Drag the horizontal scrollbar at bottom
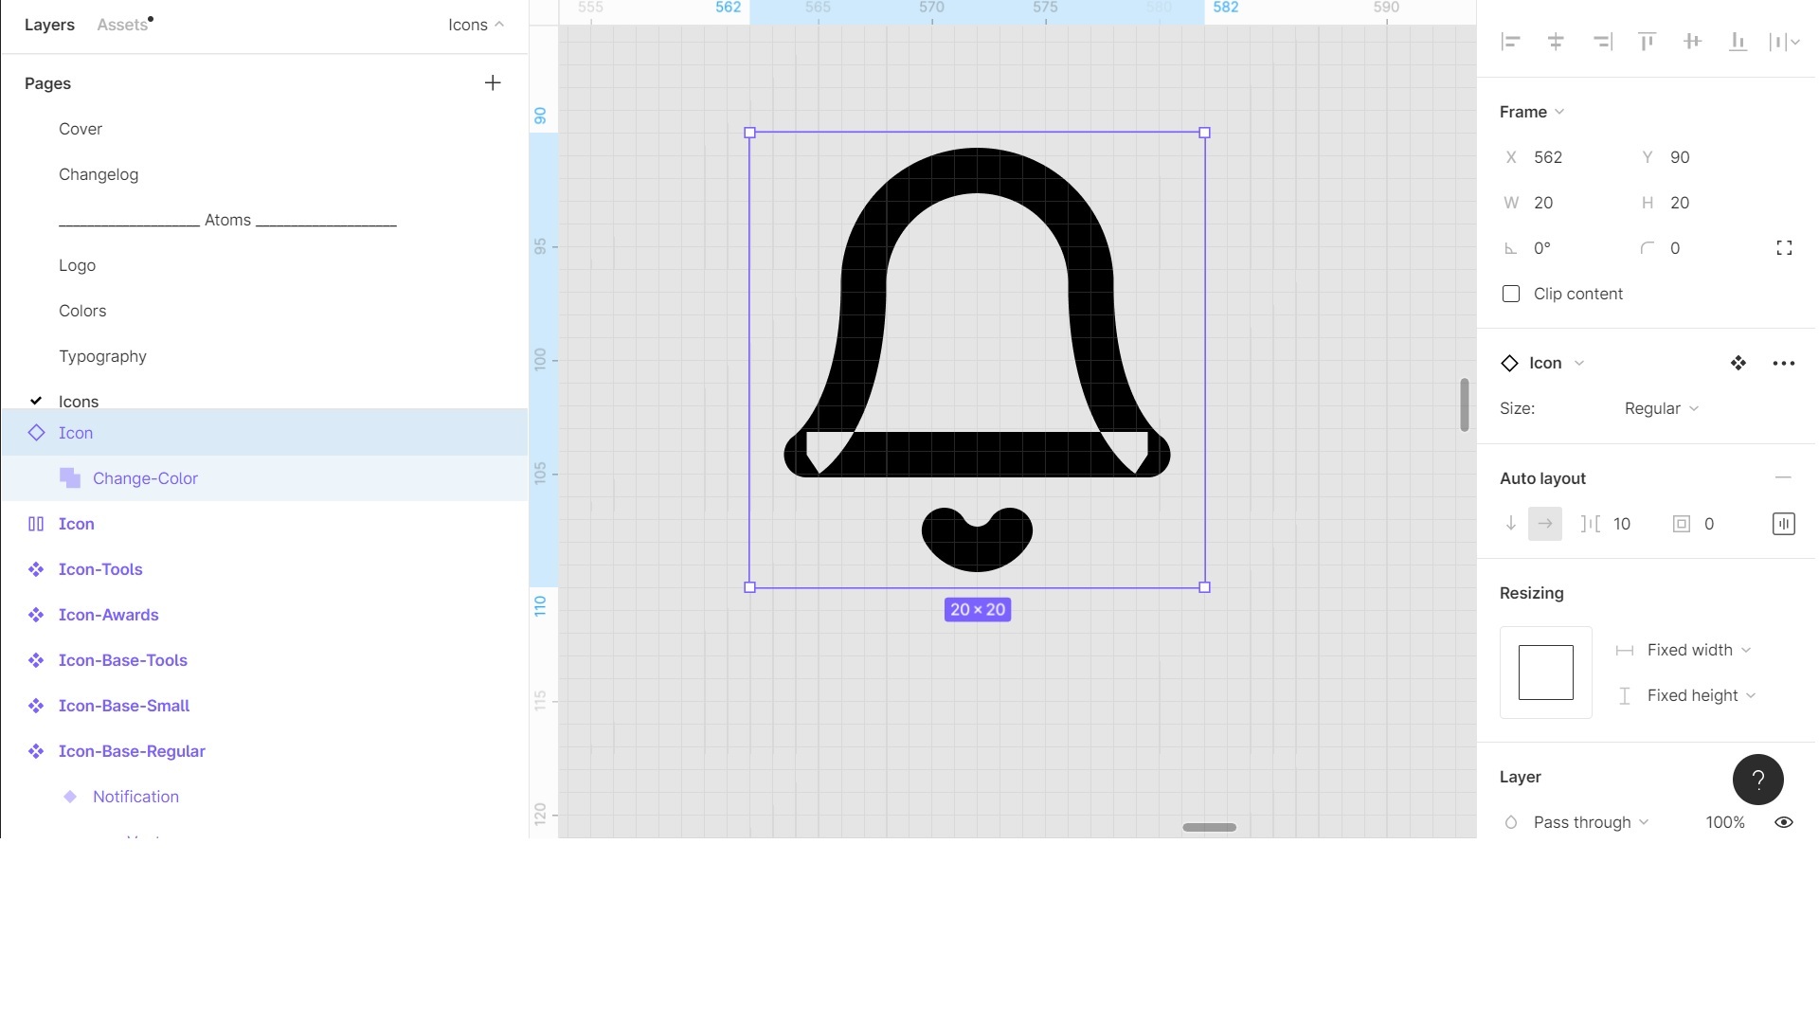This screenshot has width=1819, height=1023. pyautogui.click(x=1209, y=826)
